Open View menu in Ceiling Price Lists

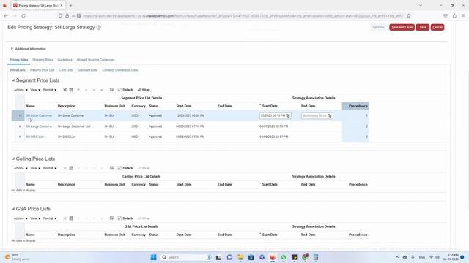click(x=35, y=168)
